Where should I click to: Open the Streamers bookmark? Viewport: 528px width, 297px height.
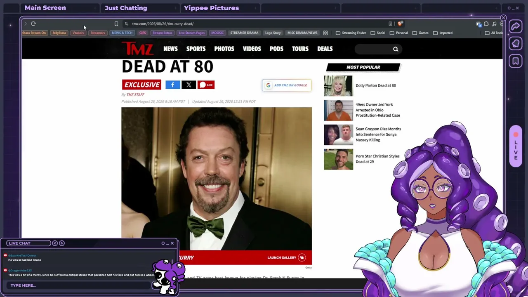tap(98, 33)
